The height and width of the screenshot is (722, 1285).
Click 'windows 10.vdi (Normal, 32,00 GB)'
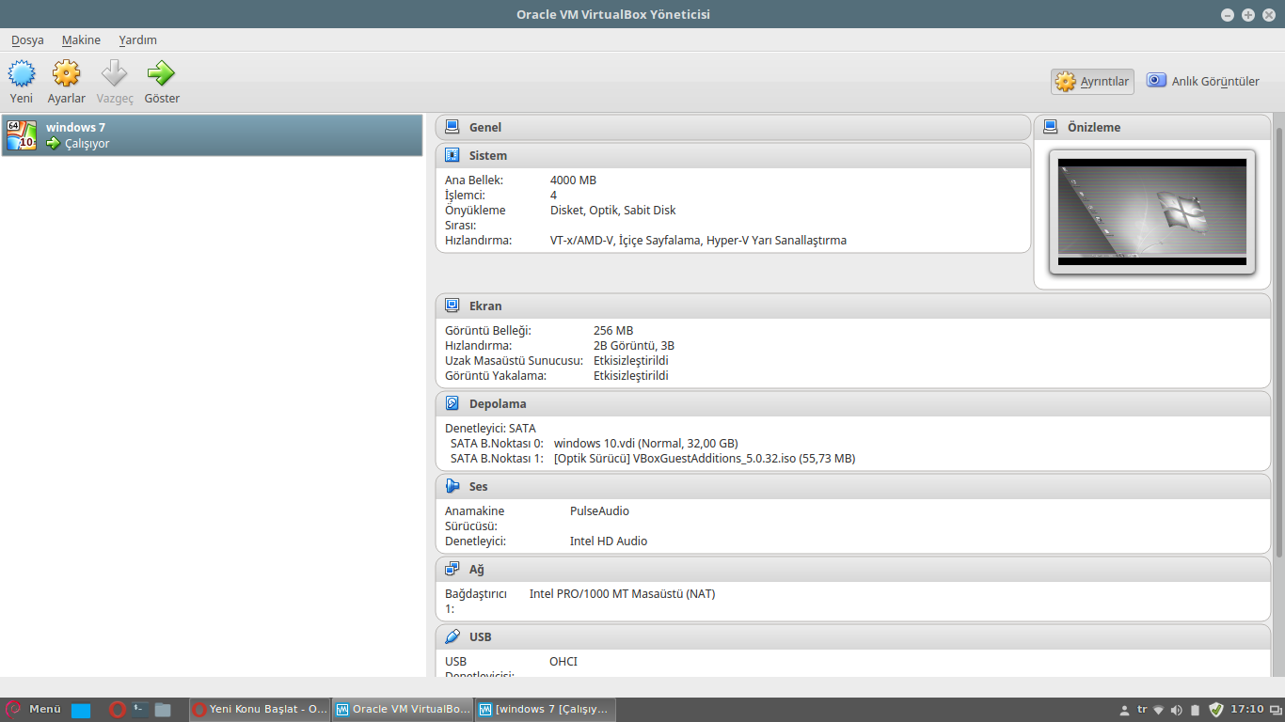coord(646,444)
